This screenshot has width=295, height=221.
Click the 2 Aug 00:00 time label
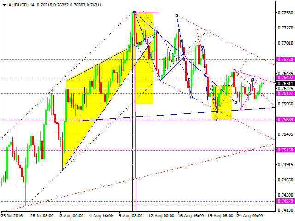pos(72,216)
